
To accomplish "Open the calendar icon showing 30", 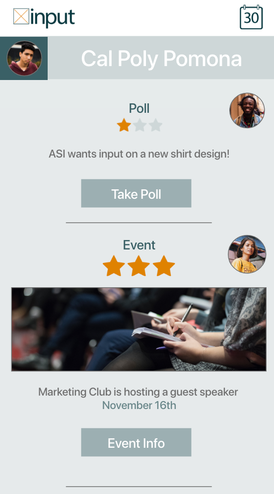I will click(251, 17).
